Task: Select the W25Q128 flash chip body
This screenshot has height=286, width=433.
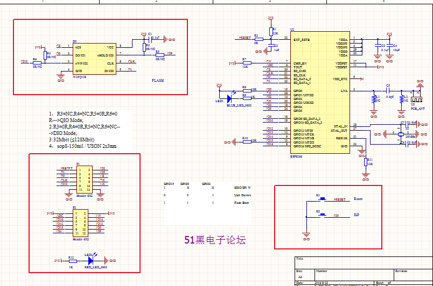Action: point(94,59)
